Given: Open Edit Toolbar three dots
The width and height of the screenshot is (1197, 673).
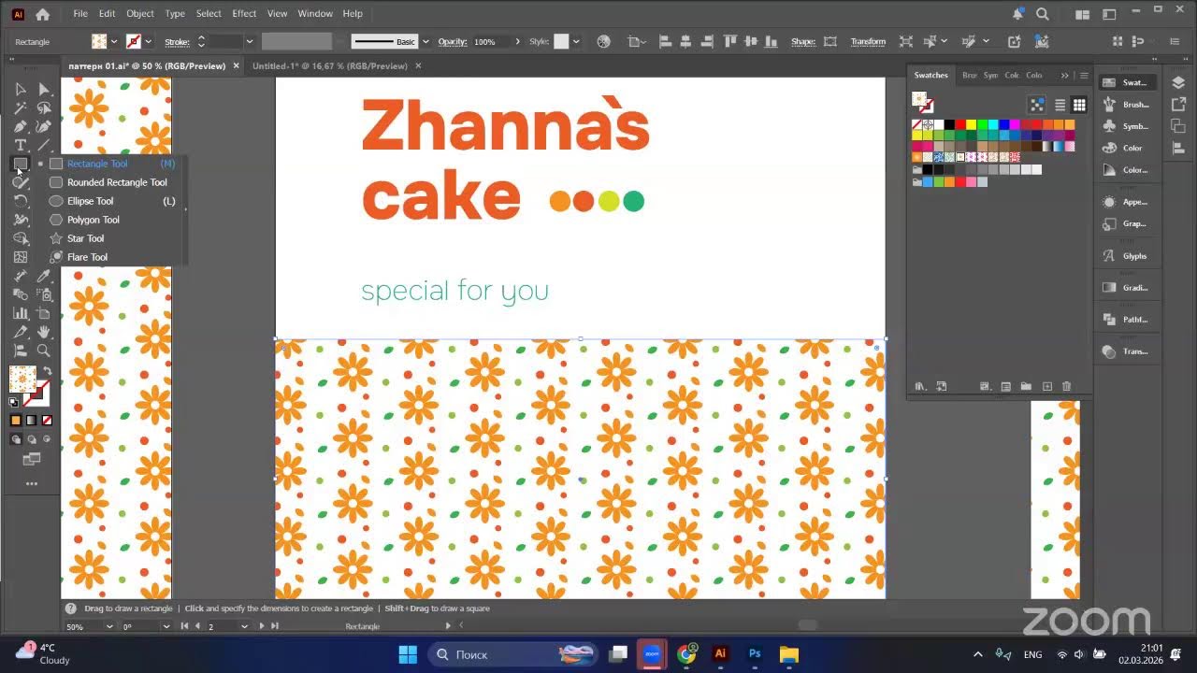Looking at the screenshot, I should (31, 483).
